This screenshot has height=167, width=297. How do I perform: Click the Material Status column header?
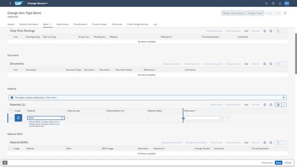[155, 111]
